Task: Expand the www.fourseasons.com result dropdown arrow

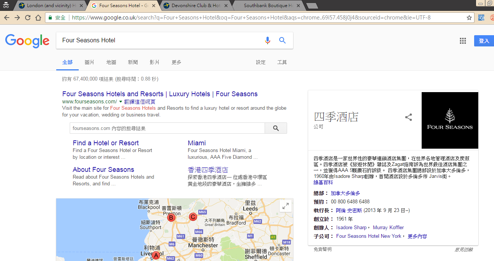Action: coord(121,101)
